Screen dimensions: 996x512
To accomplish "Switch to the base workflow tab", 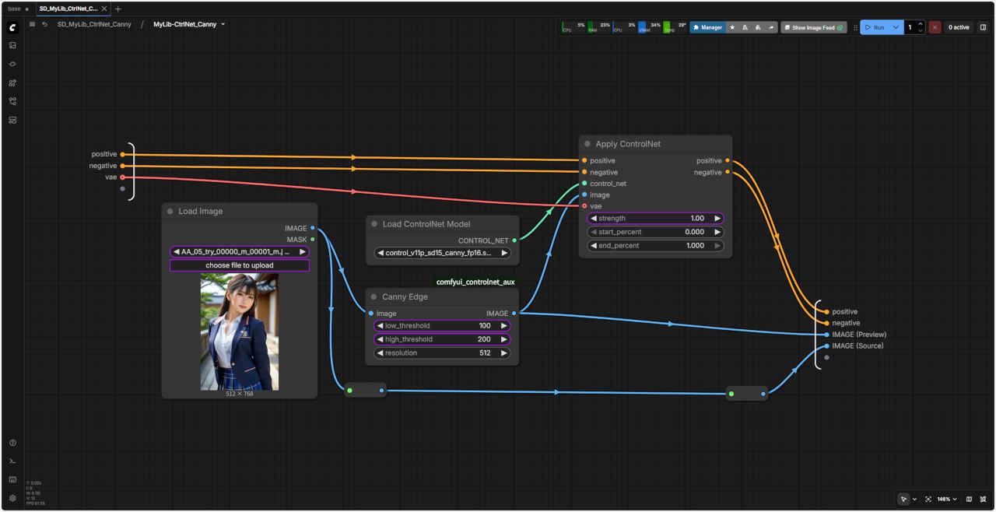I will coord(15,9).
